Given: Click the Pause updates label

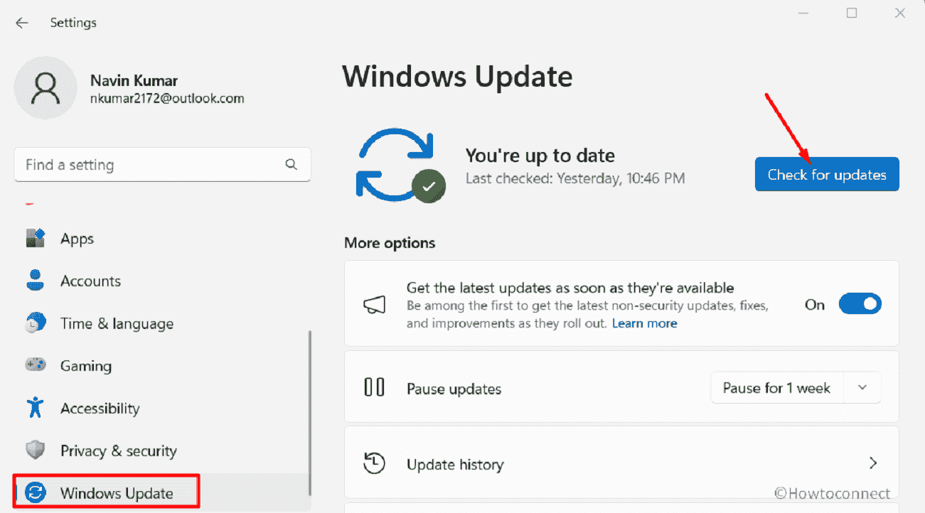Looking at the screenshot, I should coord(454,389).
